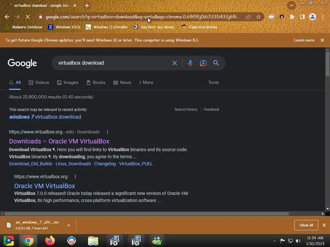The width and height of the screenshot is (330, 247).
Task: Open the Chrome profile avatar
Action: [x=313, y=17]
